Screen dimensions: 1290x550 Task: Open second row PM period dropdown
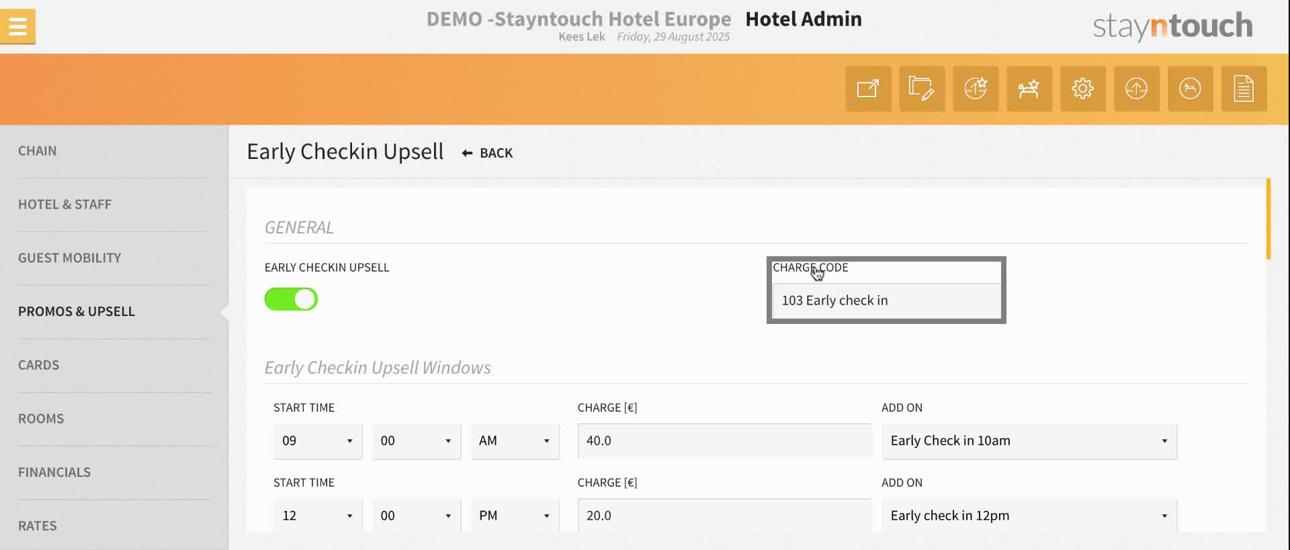click(x=515, y=515)
